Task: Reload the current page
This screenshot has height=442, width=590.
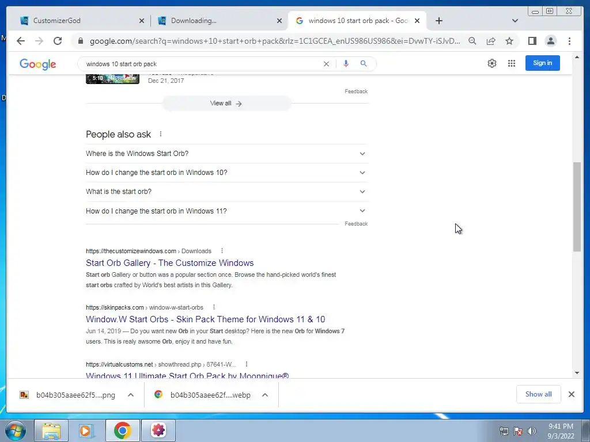Action: (x=58, y=41)
